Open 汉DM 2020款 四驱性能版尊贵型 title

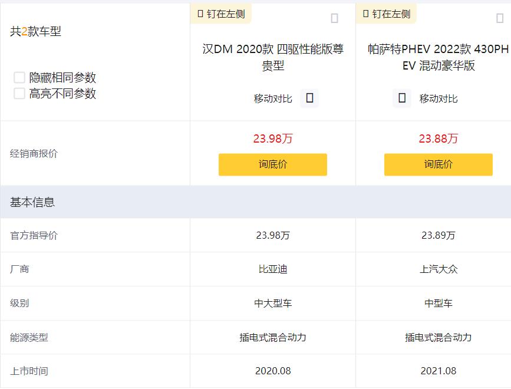pos(273,57)
